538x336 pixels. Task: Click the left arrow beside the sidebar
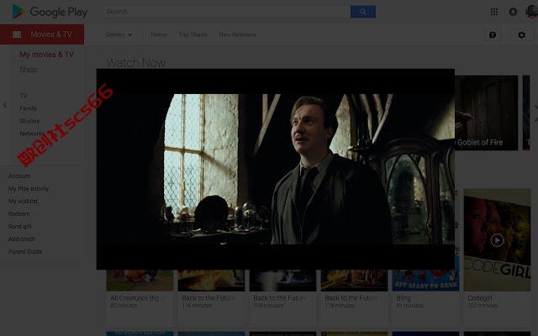pos(5,105)
